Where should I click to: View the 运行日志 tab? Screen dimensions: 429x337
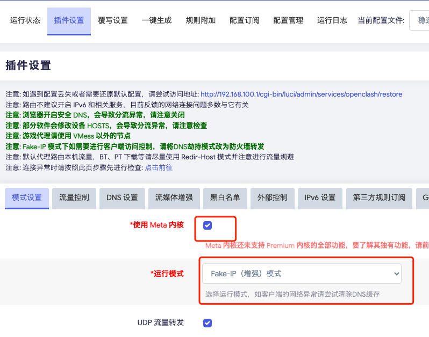[332, 20]
